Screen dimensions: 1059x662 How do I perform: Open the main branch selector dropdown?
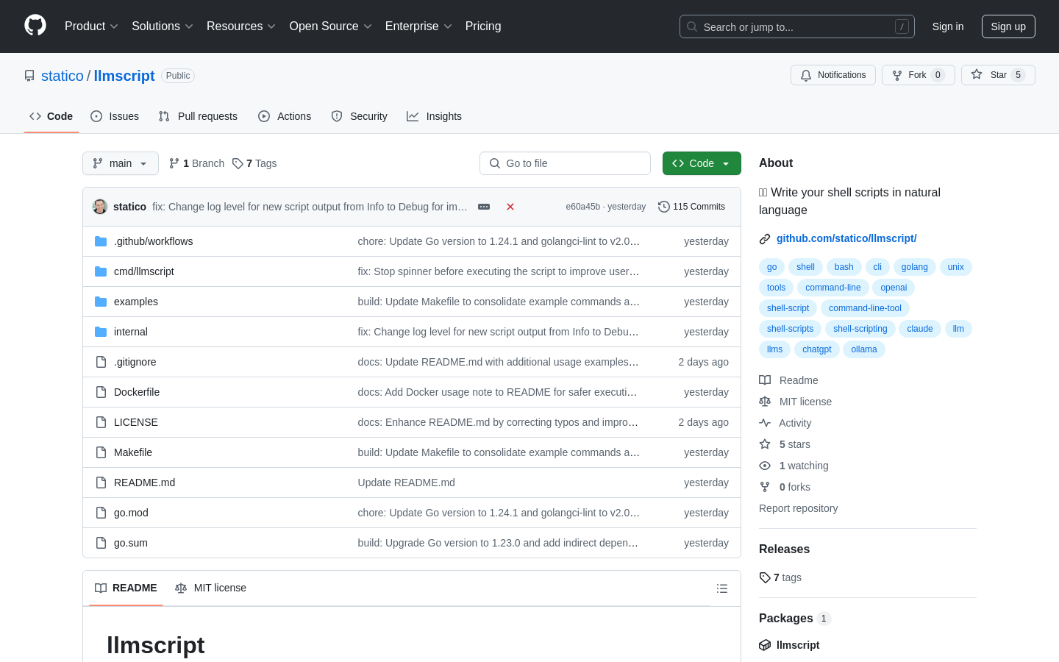121,163
